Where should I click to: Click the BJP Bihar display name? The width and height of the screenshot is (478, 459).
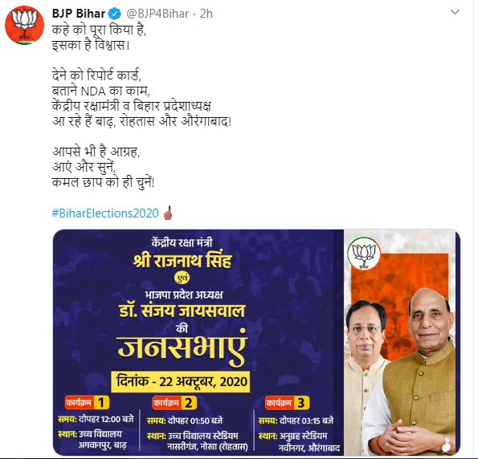coord(79,14)
